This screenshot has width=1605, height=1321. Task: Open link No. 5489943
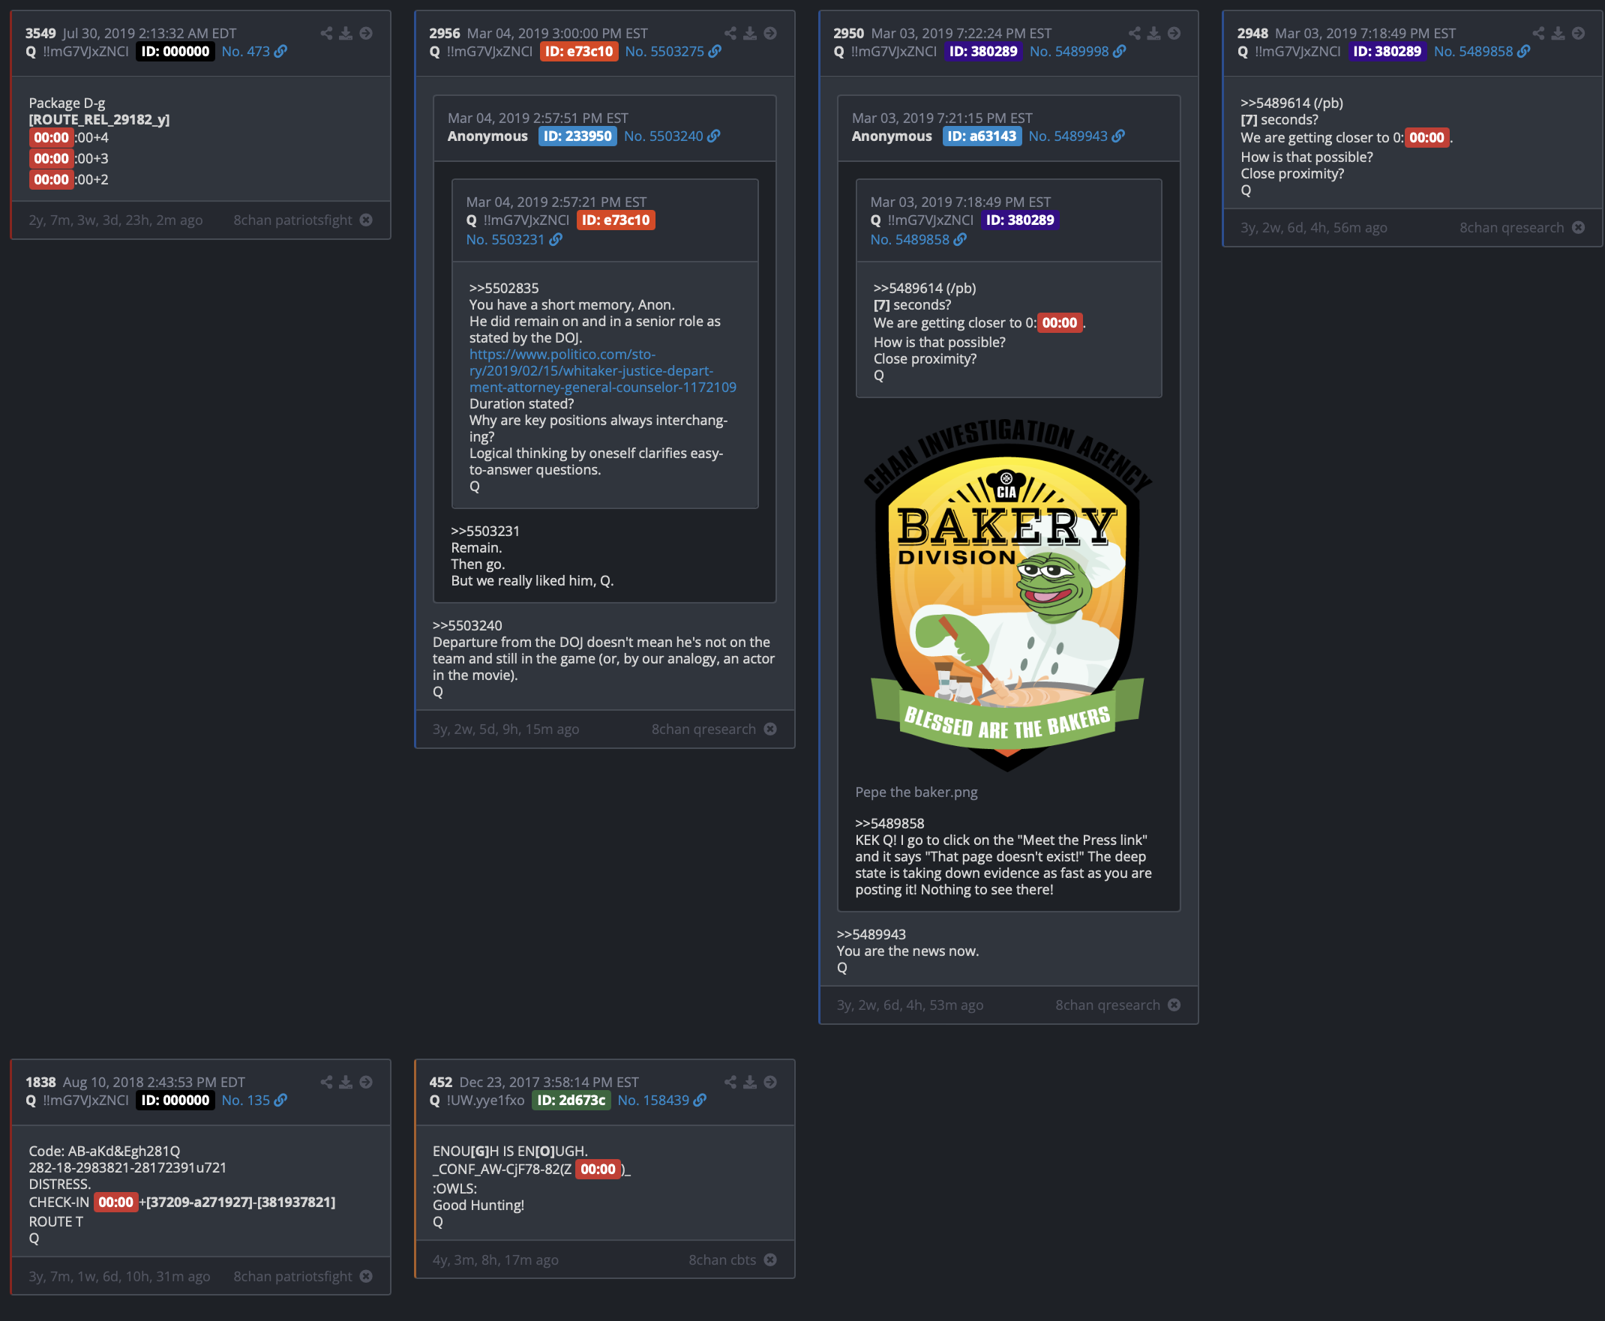point(1077,136)
